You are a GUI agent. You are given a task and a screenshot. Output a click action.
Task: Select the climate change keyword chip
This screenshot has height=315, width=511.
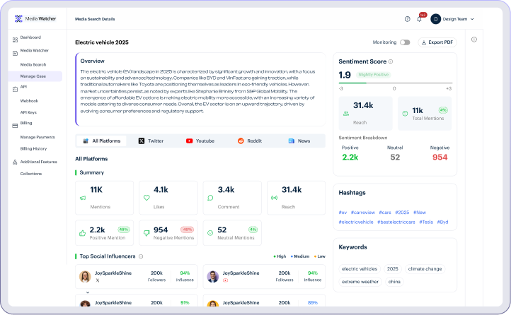click(423, 269)
